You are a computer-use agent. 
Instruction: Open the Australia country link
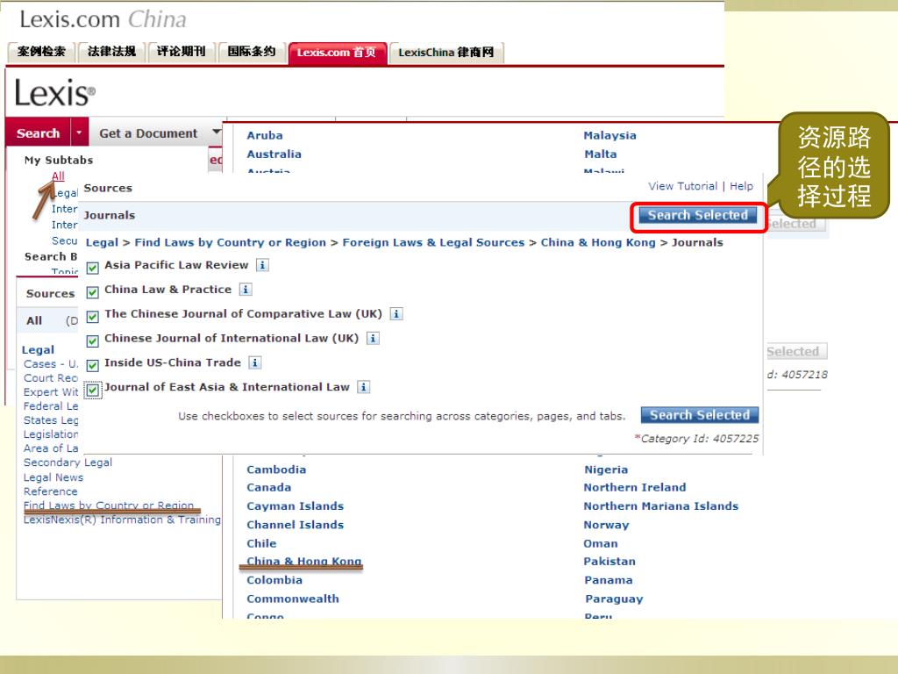click(274, 154)
